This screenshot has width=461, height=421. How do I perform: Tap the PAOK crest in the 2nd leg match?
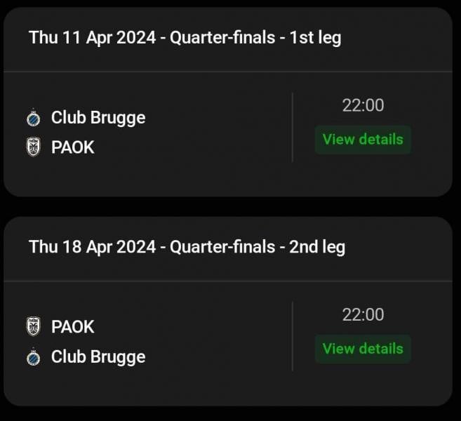tap(33, 326)
